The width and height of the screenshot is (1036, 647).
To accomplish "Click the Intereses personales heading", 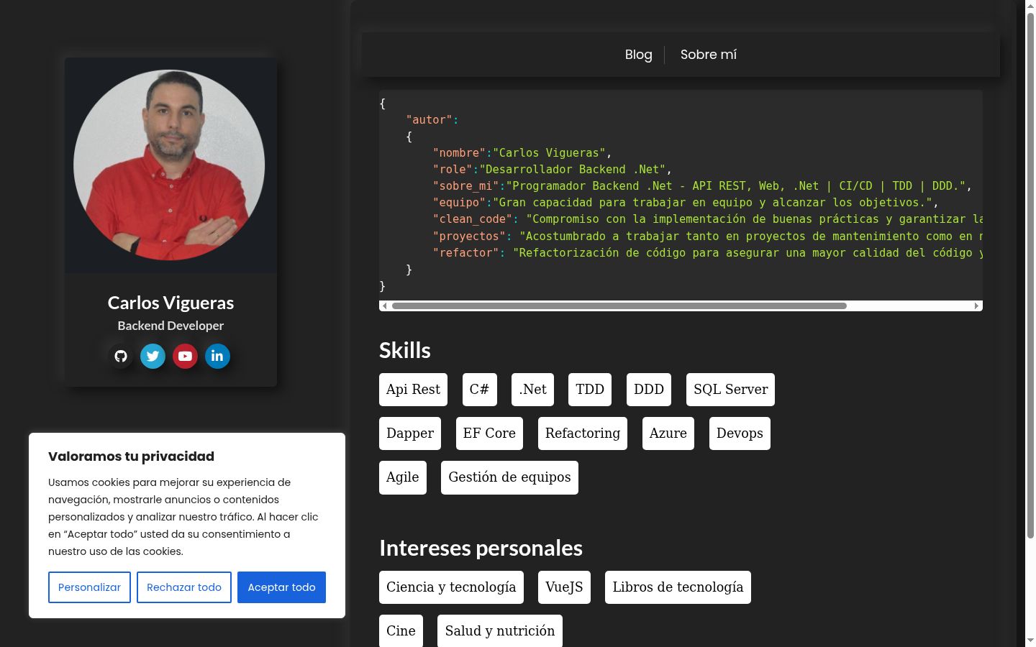I will coord(481,548).
